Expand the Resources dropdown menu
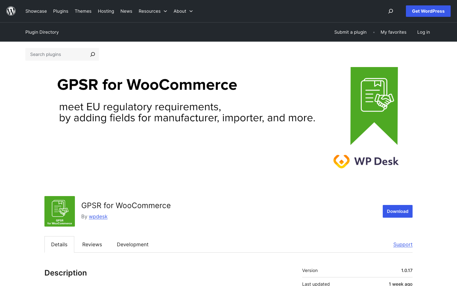The image size is (457, 286). tap(153, 11)
